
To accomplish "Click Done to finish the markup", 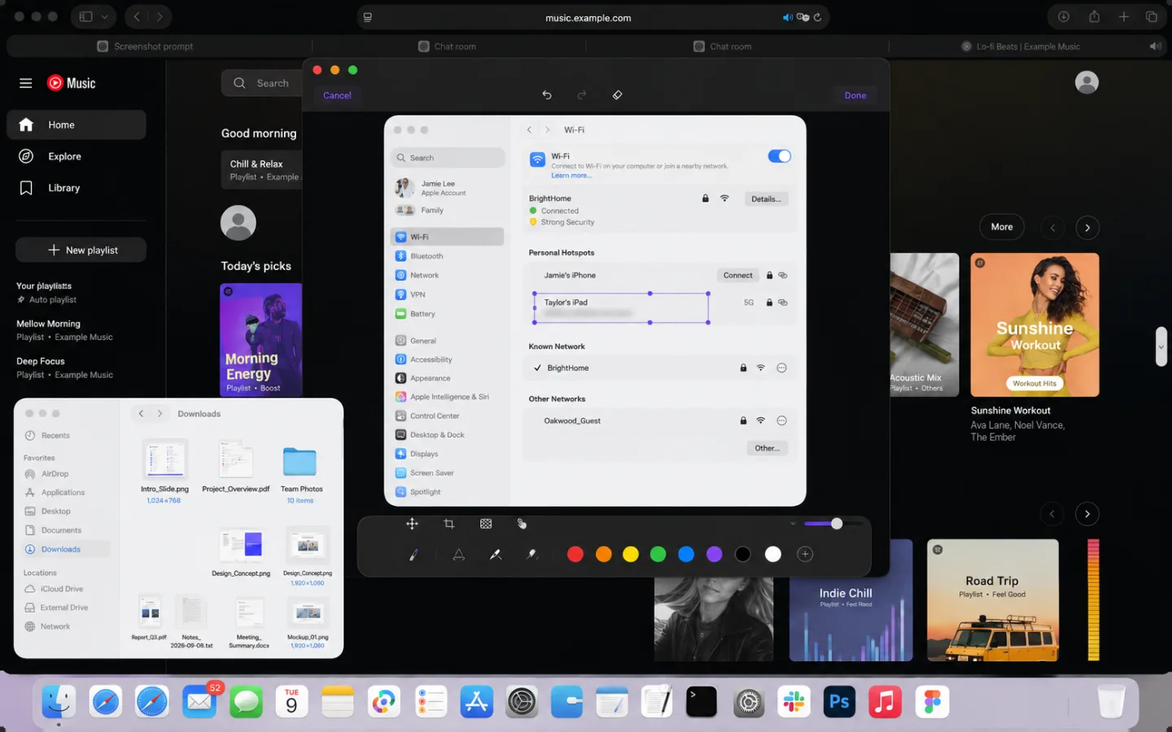I will point(855,95).
